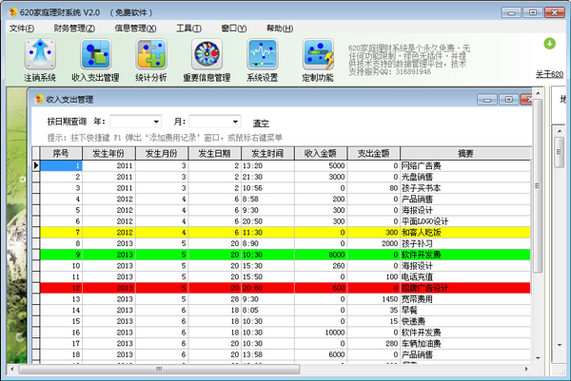Image resolution: width=571 pixels, height=381 pixels.
Task: Click the app icon in the main title bar
Action: click(12, 12)
